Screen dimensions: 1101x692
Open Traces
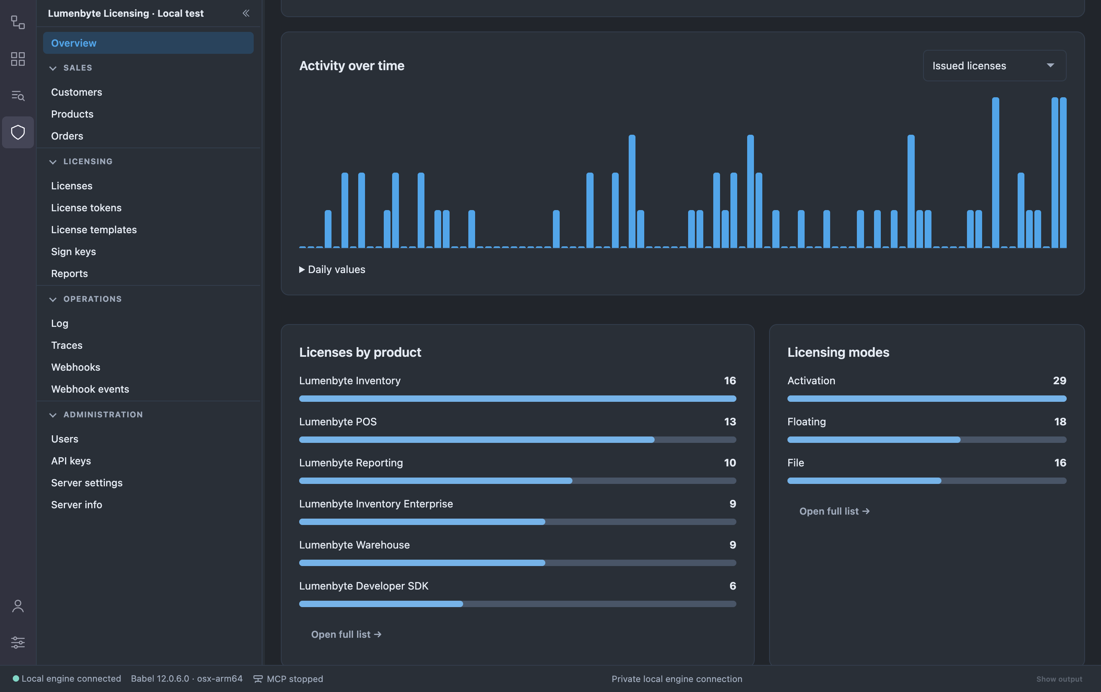67,345
